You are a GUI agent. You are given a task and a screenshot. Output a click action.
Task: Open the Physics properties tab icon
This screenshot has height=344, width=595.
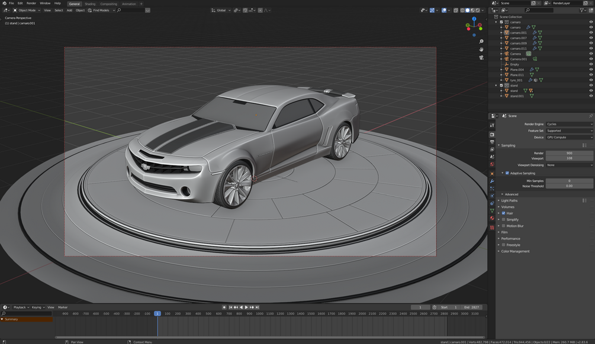(x=492, y=196)
